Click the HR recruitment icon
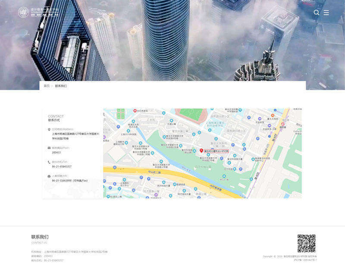The image size is (345, 274). (x=49, y=176)
